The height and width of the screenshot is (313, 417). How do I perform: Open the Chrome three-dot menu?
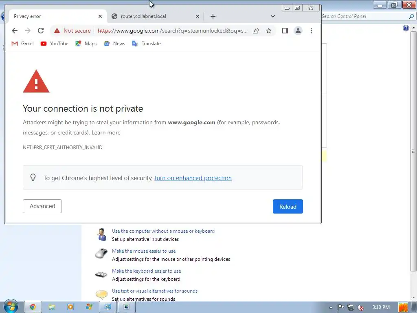point(311,31)
